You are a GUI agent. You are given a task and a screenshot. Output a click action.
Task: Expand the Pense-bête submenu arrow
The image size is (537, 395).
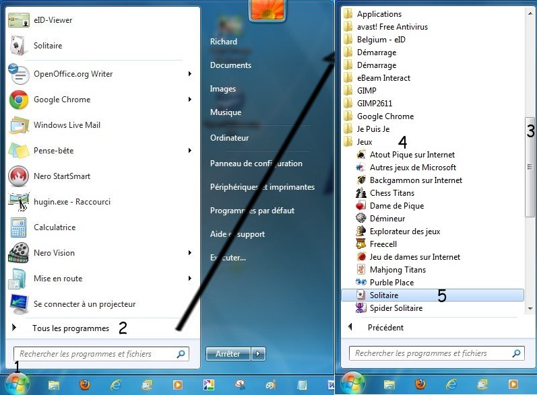(x=190, y=151)
